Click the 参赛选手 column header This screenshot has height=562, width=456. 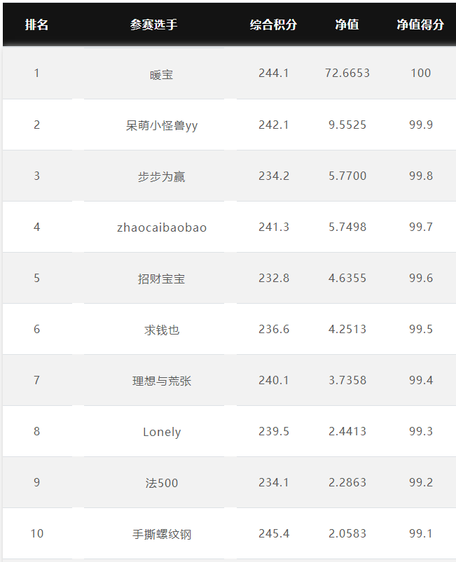(154, 24)
